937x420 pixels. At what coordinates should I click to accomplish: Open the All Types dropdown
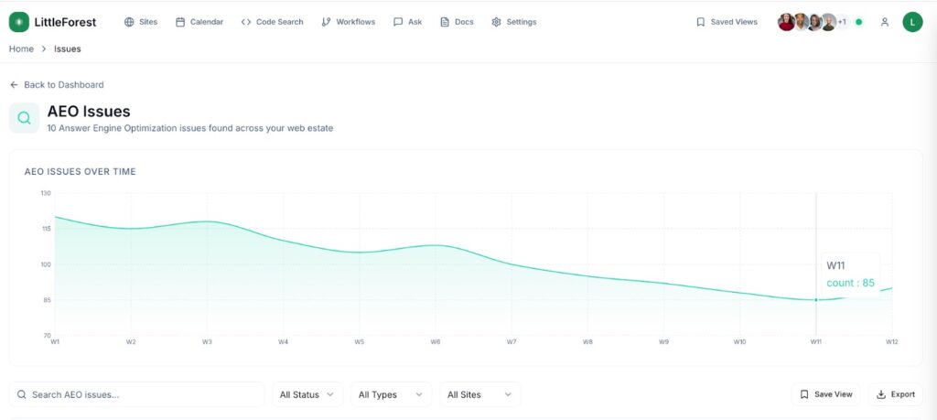(x=391, y=394)
